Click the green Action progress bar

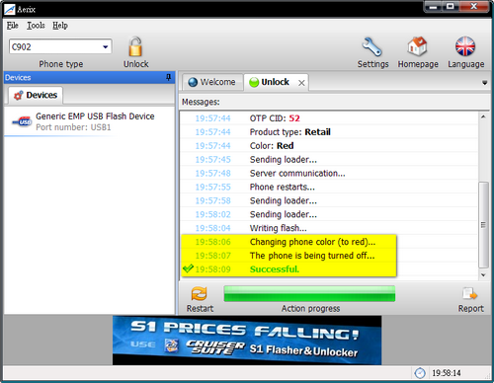[309, 294]
